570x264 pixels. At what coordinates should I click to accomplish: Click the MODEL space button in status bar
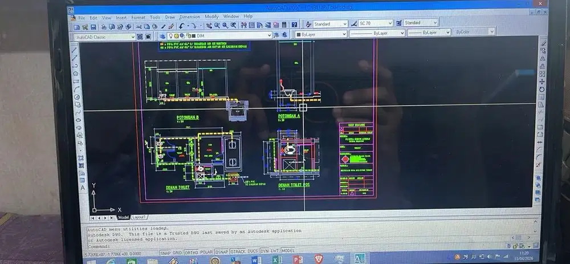pos(288,250)
